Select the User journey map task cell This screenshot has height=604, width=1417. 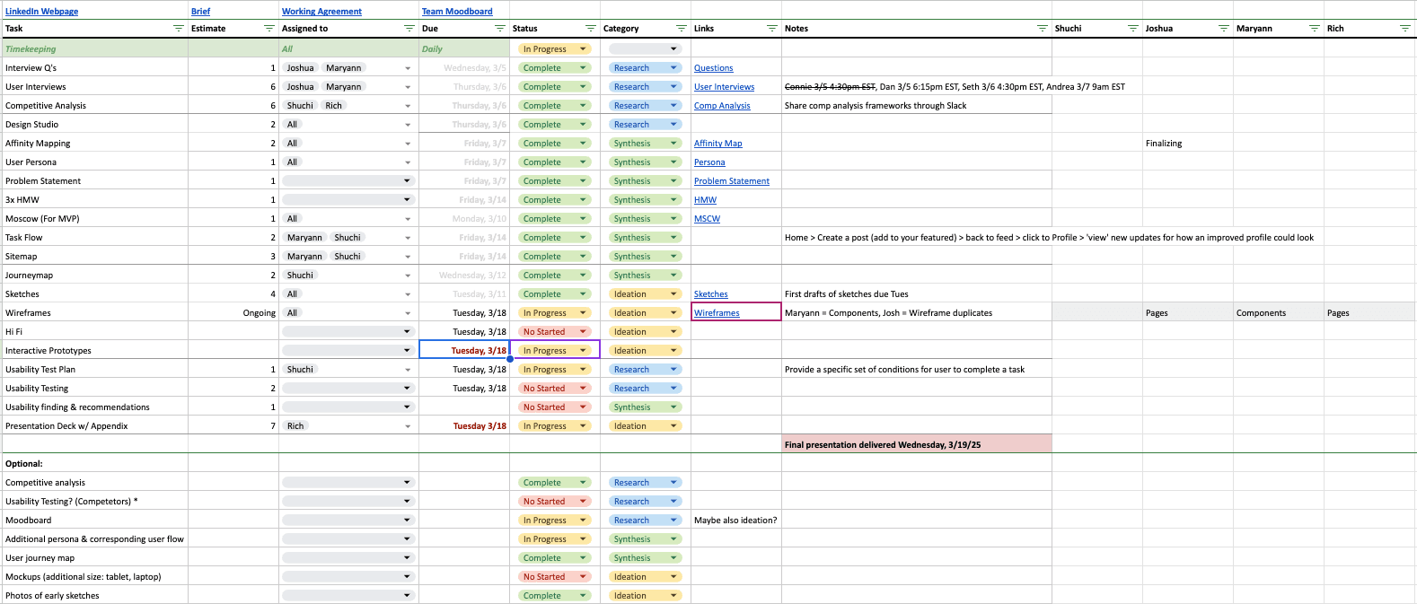pyautogui.click(x=95, y=558)
